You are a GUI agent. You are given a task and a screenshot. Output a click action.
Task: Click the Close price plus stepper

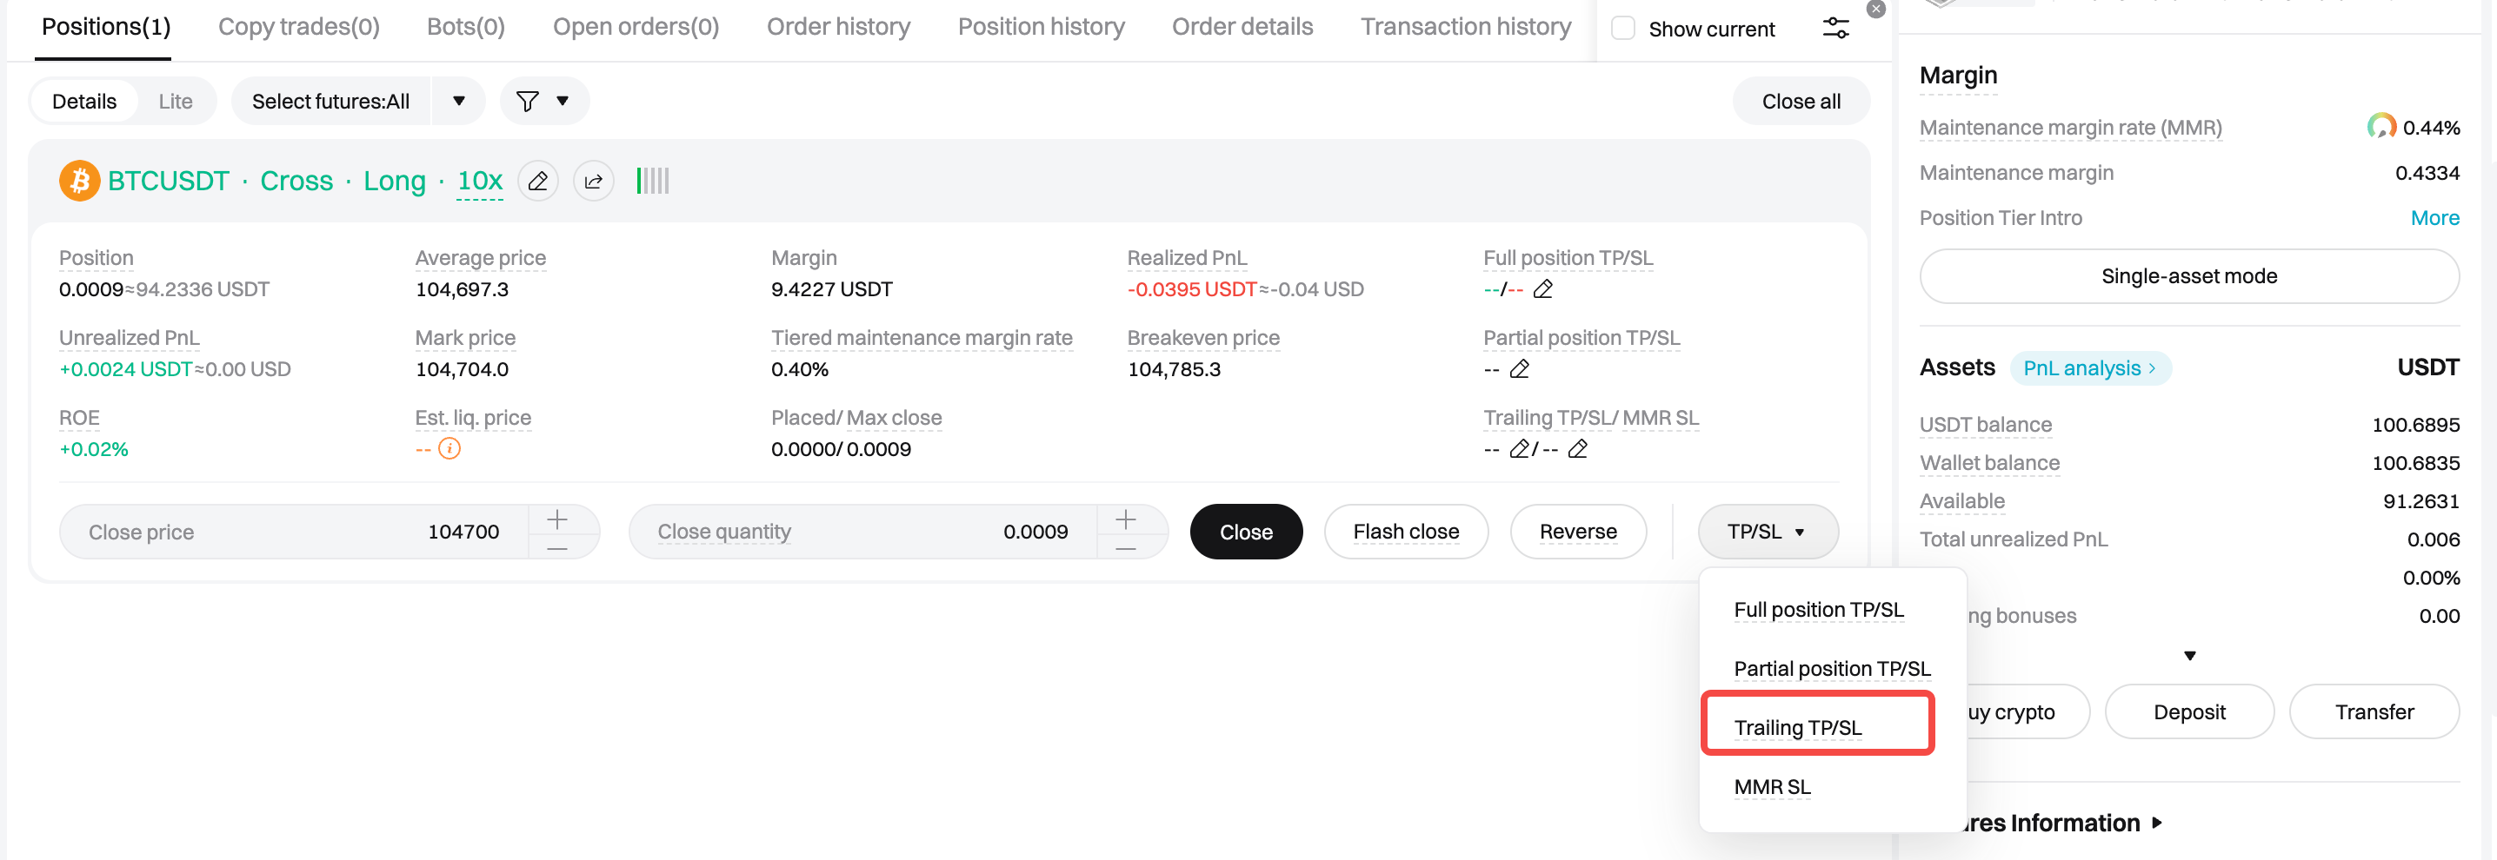click(x=557, y=520)
